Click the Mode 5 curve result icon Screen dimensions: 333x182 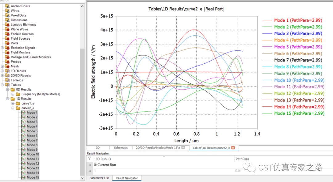(x=23, y=131)
